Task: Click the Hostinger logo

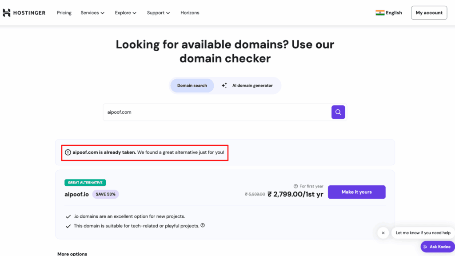Action: pos(24,12)
